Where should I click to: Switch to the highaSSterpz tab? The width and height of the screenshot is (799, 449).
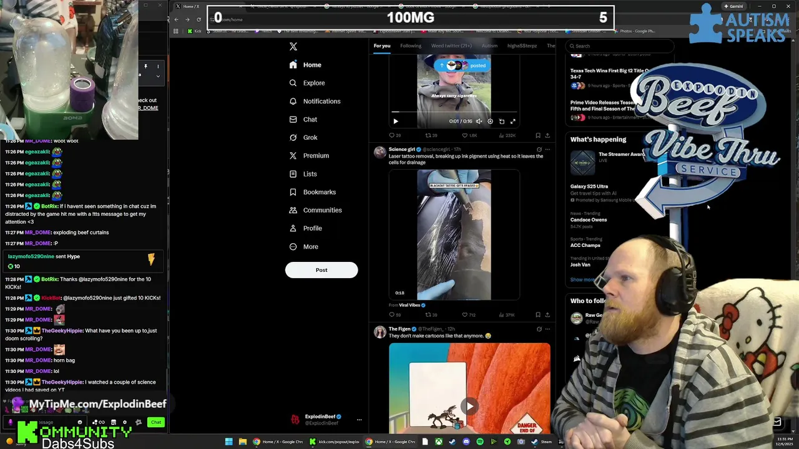522,46
